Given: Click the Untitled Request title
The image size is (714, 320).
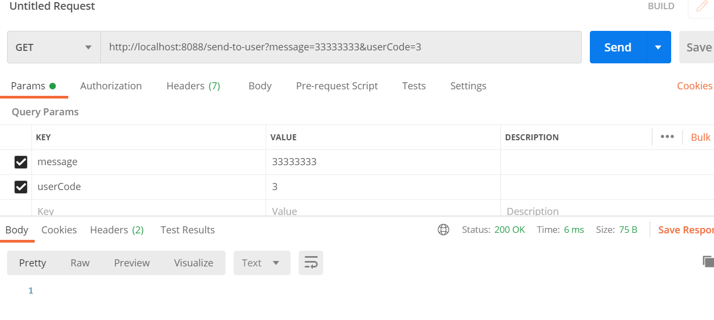Looking at the screenshot, I should pyautogui.click(x=52, y=6).
